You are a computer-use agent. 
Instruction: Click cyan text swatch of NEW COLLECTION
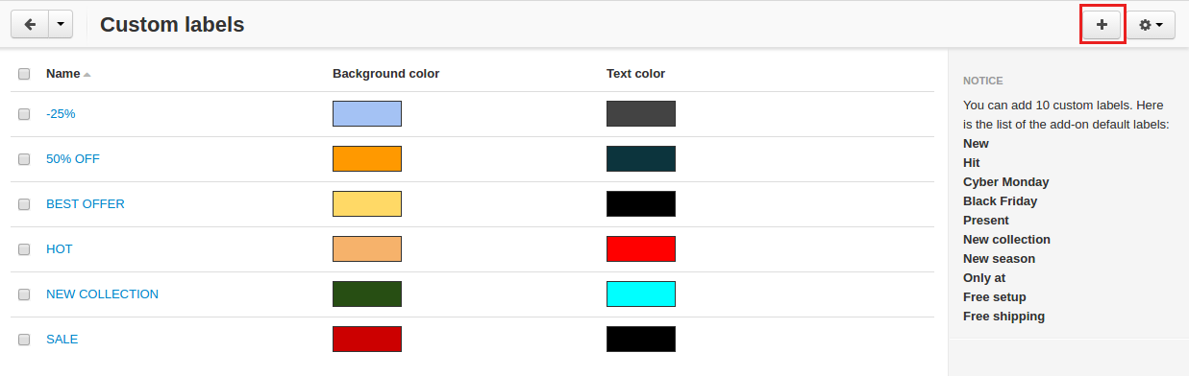click(641, 294)
